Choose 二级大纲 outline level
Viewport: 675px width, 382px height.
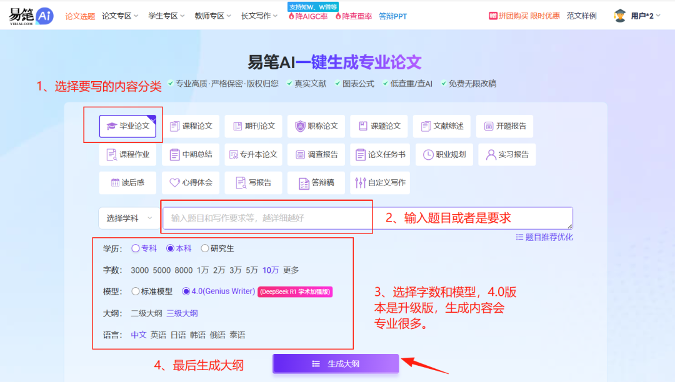pyautogui.click(x=146, y=313)
